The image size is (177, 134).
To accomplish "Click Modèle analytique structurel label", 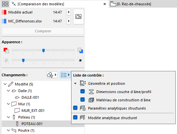I will (x=112, y=118).
